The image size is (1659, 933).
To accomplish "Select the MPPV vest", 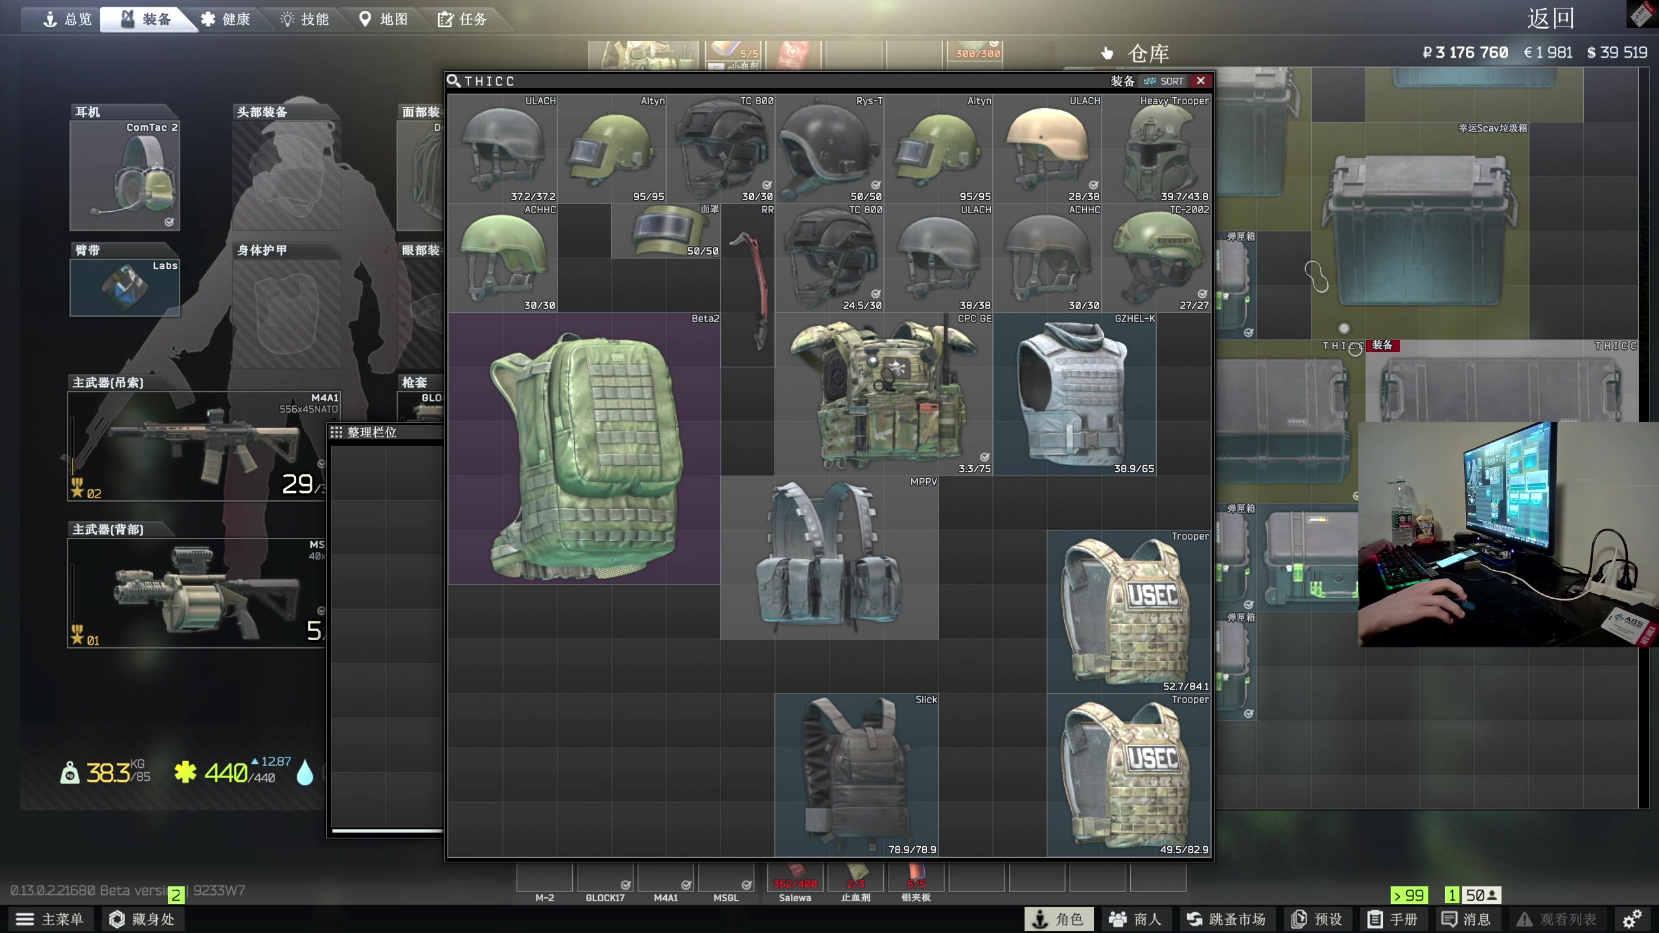I will pos(829,557).
